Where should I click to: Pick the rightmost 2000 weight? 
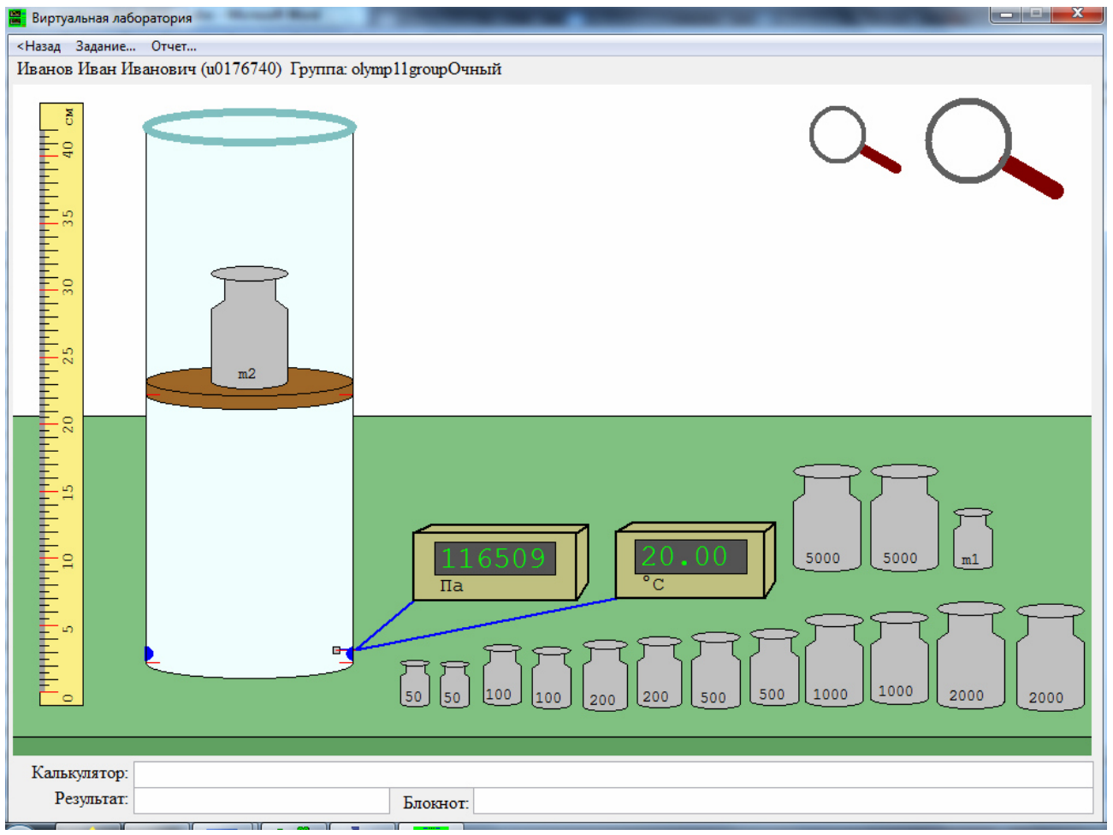1050,657
